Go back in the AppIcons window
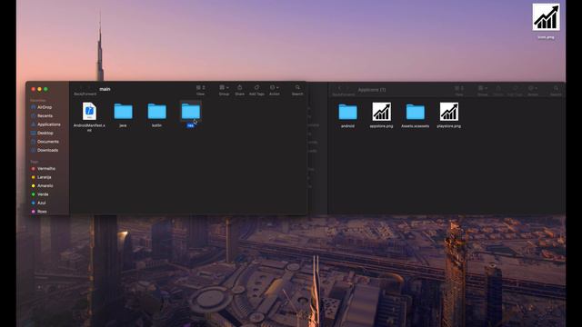 pyautogui.click(x=339, y=88)
